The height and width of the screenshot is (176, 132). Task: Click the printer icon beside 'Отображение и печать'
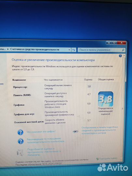[76, 131]
